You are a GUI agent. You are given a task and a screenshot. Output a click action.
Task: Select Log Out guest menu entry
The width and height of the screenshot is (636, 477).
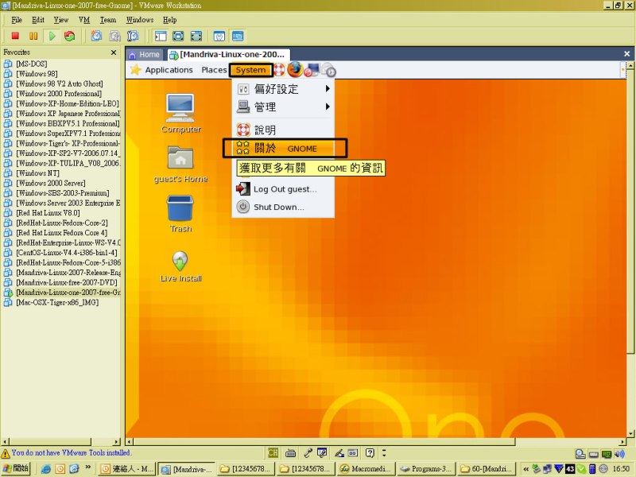284,189
